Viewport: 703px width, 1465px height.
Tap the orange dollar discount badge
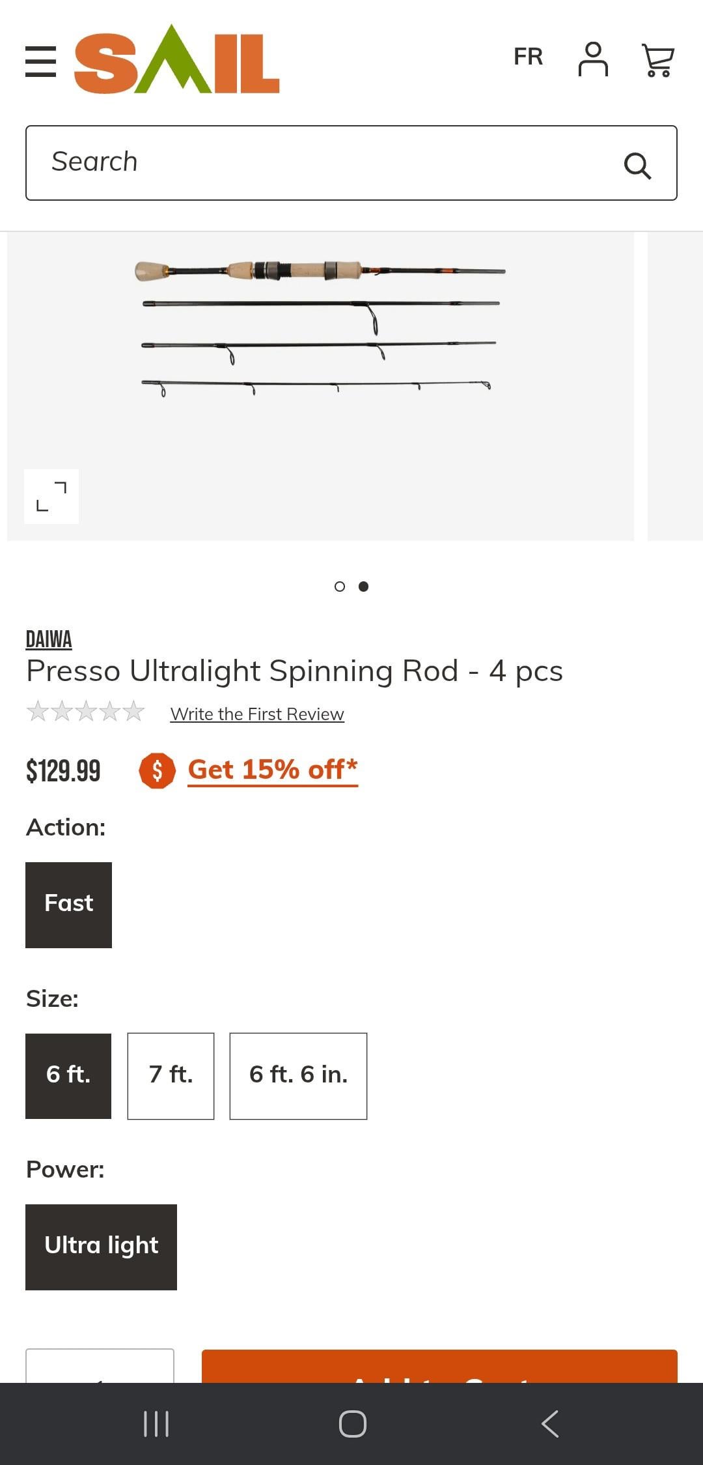[x=157, y=770]
